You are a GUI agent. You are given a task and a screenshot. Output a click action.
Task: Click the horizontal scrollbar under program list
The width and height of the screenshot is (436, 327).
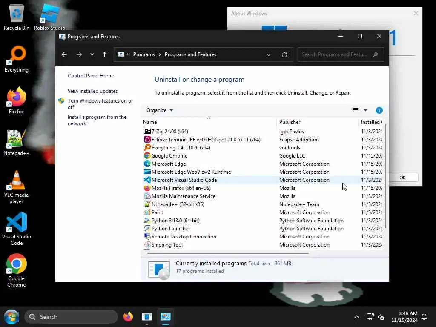tap(228, 253)
